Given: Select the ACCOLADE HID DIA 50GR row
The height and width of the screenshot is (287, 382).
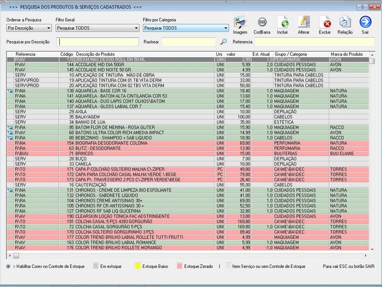Looking at the screenshot, I should 188,65.
